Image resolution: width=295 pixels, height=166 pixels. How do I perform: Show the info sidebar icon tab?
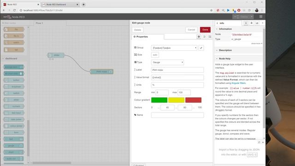pos(246,23)
